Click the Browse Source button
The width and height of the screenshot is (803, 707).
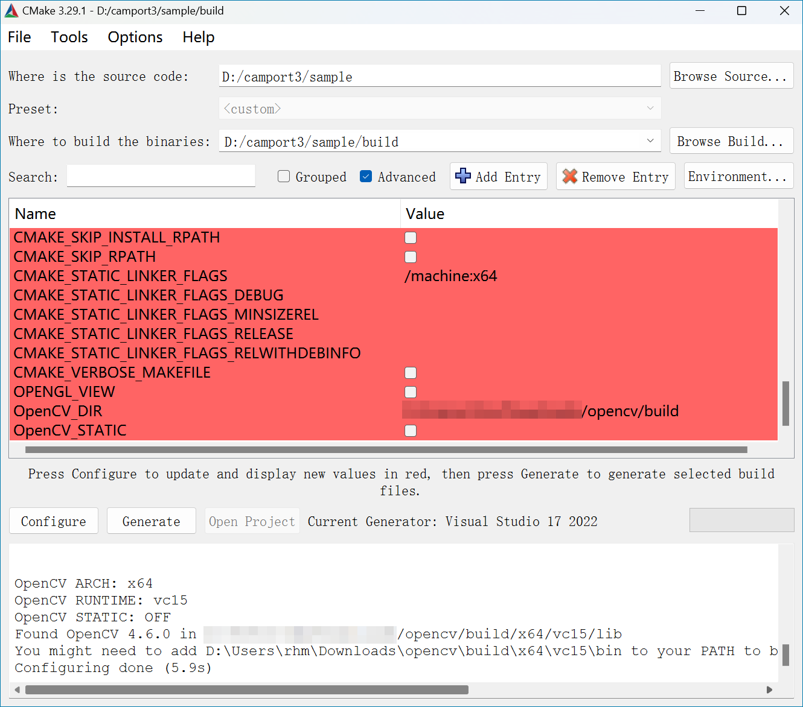click(731, 76)
